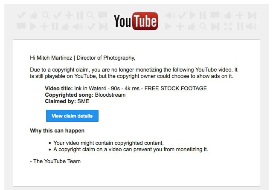Click the speaker icon in header's bottom-right corner
273x190 pixels.
[251, 26]
